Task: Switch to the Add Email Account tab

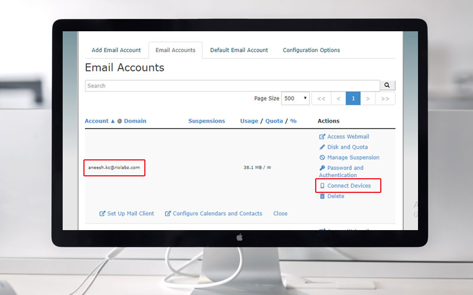Action: pyautogui.click(x=116, y=50)
